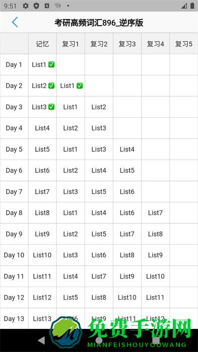This screenshot has height=352, width=198.
Task: Select the 复习1 column header
Action: click(x=71, y=44)
